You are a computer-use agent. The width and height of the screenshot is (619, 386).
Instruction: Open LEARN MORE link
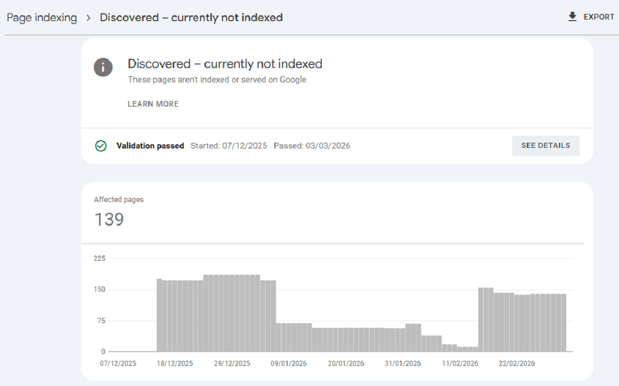tap(153, 104)
